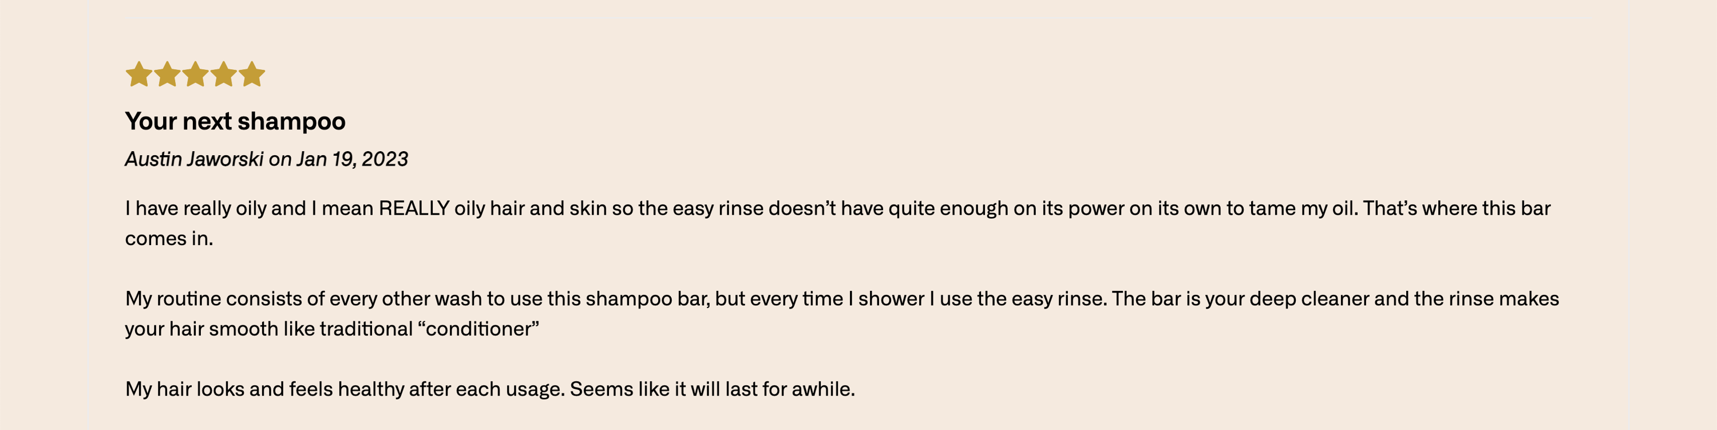Click the word 'awhile' ending the review
This screenshot has width=1717, height=430.
[x=823, y=389]
